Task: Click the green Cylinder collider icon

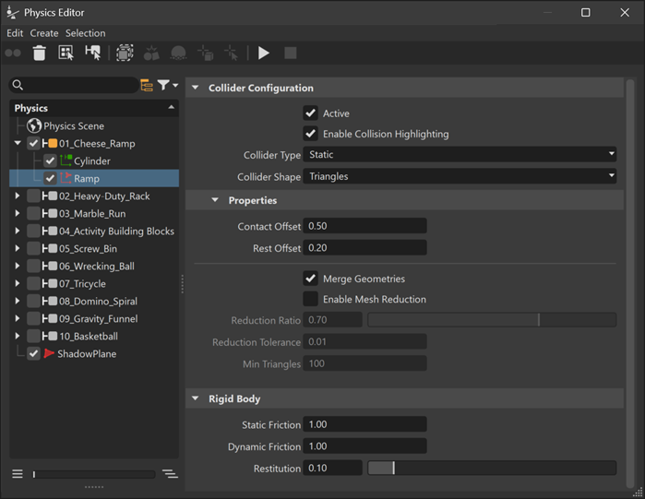Action: [x=66, y=160]
